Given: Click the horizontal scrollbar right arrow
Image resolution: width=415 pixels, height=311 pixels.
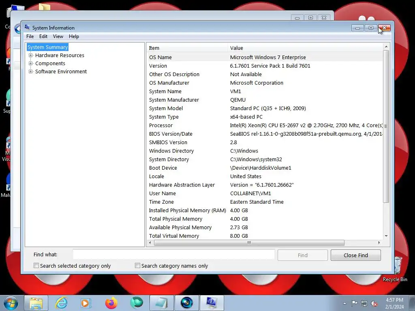Looking at the screenshot, I should click(x=379, y=243).
